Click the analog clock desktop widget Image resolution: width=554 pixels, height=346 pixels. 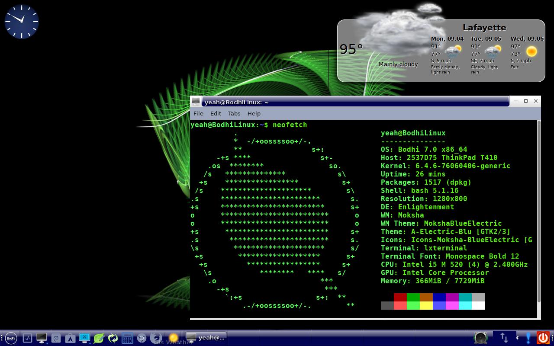[22, 21]
